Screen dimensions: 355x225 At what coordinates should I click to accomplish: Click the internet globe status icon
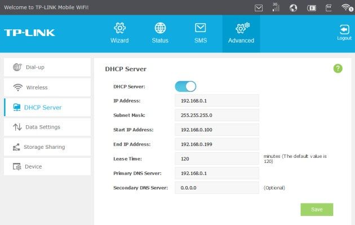(293, 8)
